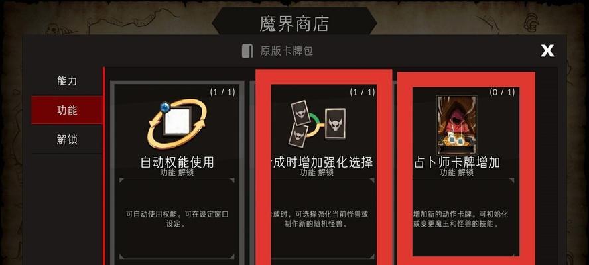Click the 魔界商店 title banner
589x265 pixels.
(x=294, y=23)
